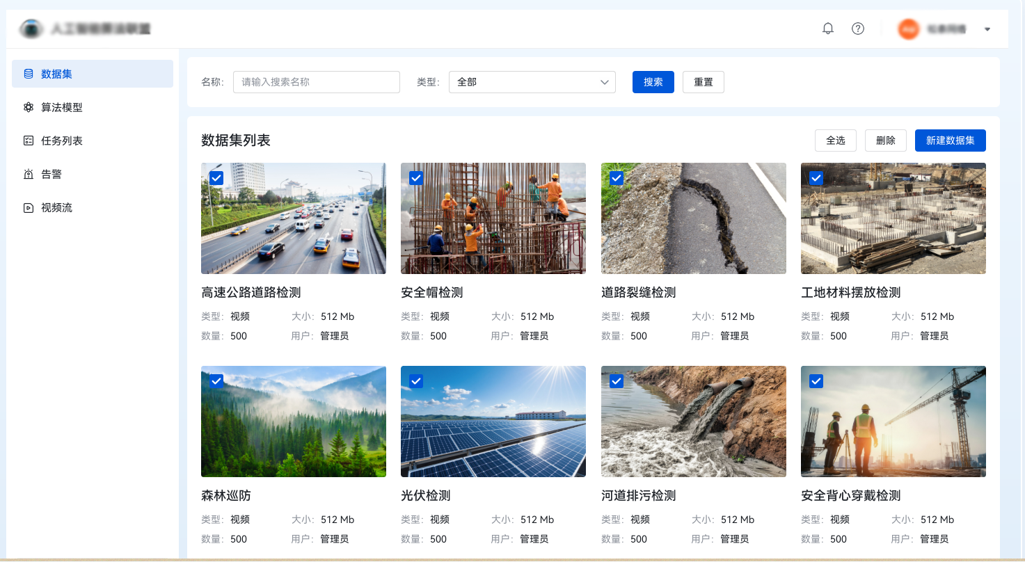
Task: Click the 告警 alarm icon in sidebar
Action: [29, 174]
